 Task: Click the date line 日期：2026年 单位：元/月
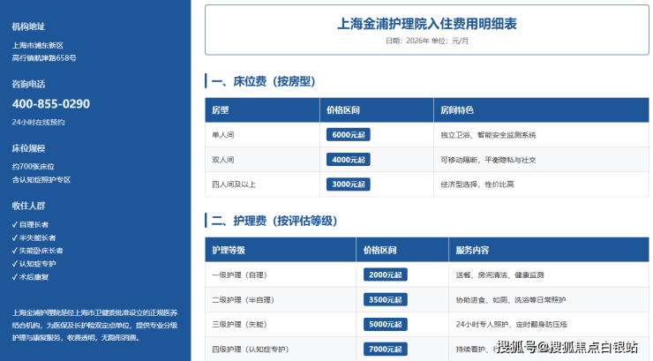427,41
